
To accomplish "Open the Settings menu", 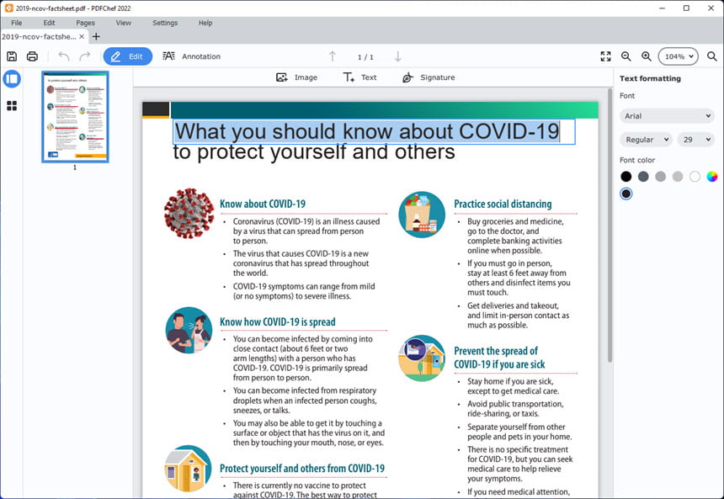I will coord(165,23).
